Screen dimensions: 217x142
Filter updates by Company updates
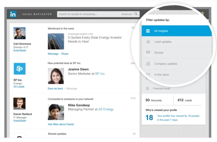click(x=165, y=64)
